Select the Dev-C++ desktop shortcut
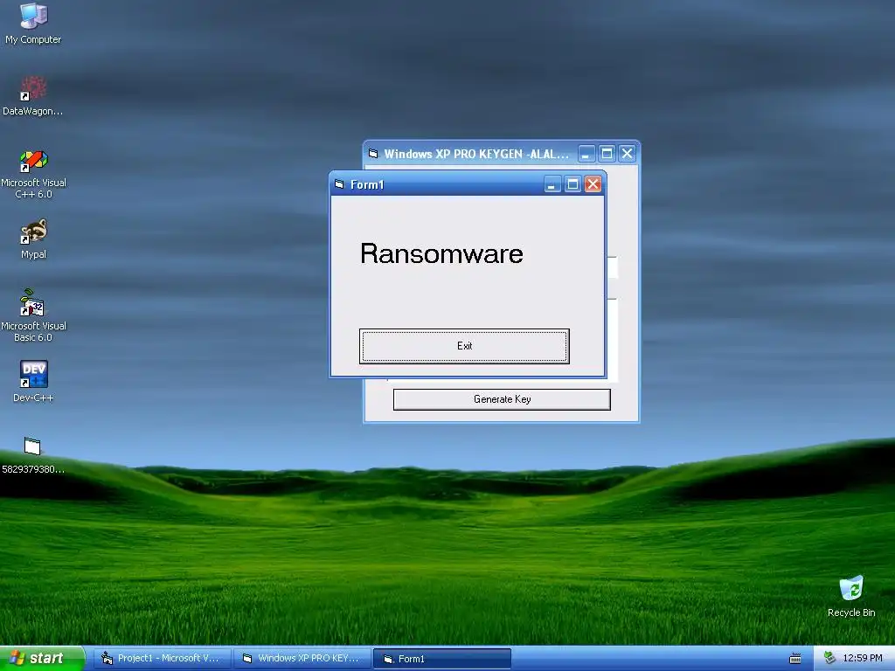The height and width of the screenshot is (671, 895). (33, 381)
